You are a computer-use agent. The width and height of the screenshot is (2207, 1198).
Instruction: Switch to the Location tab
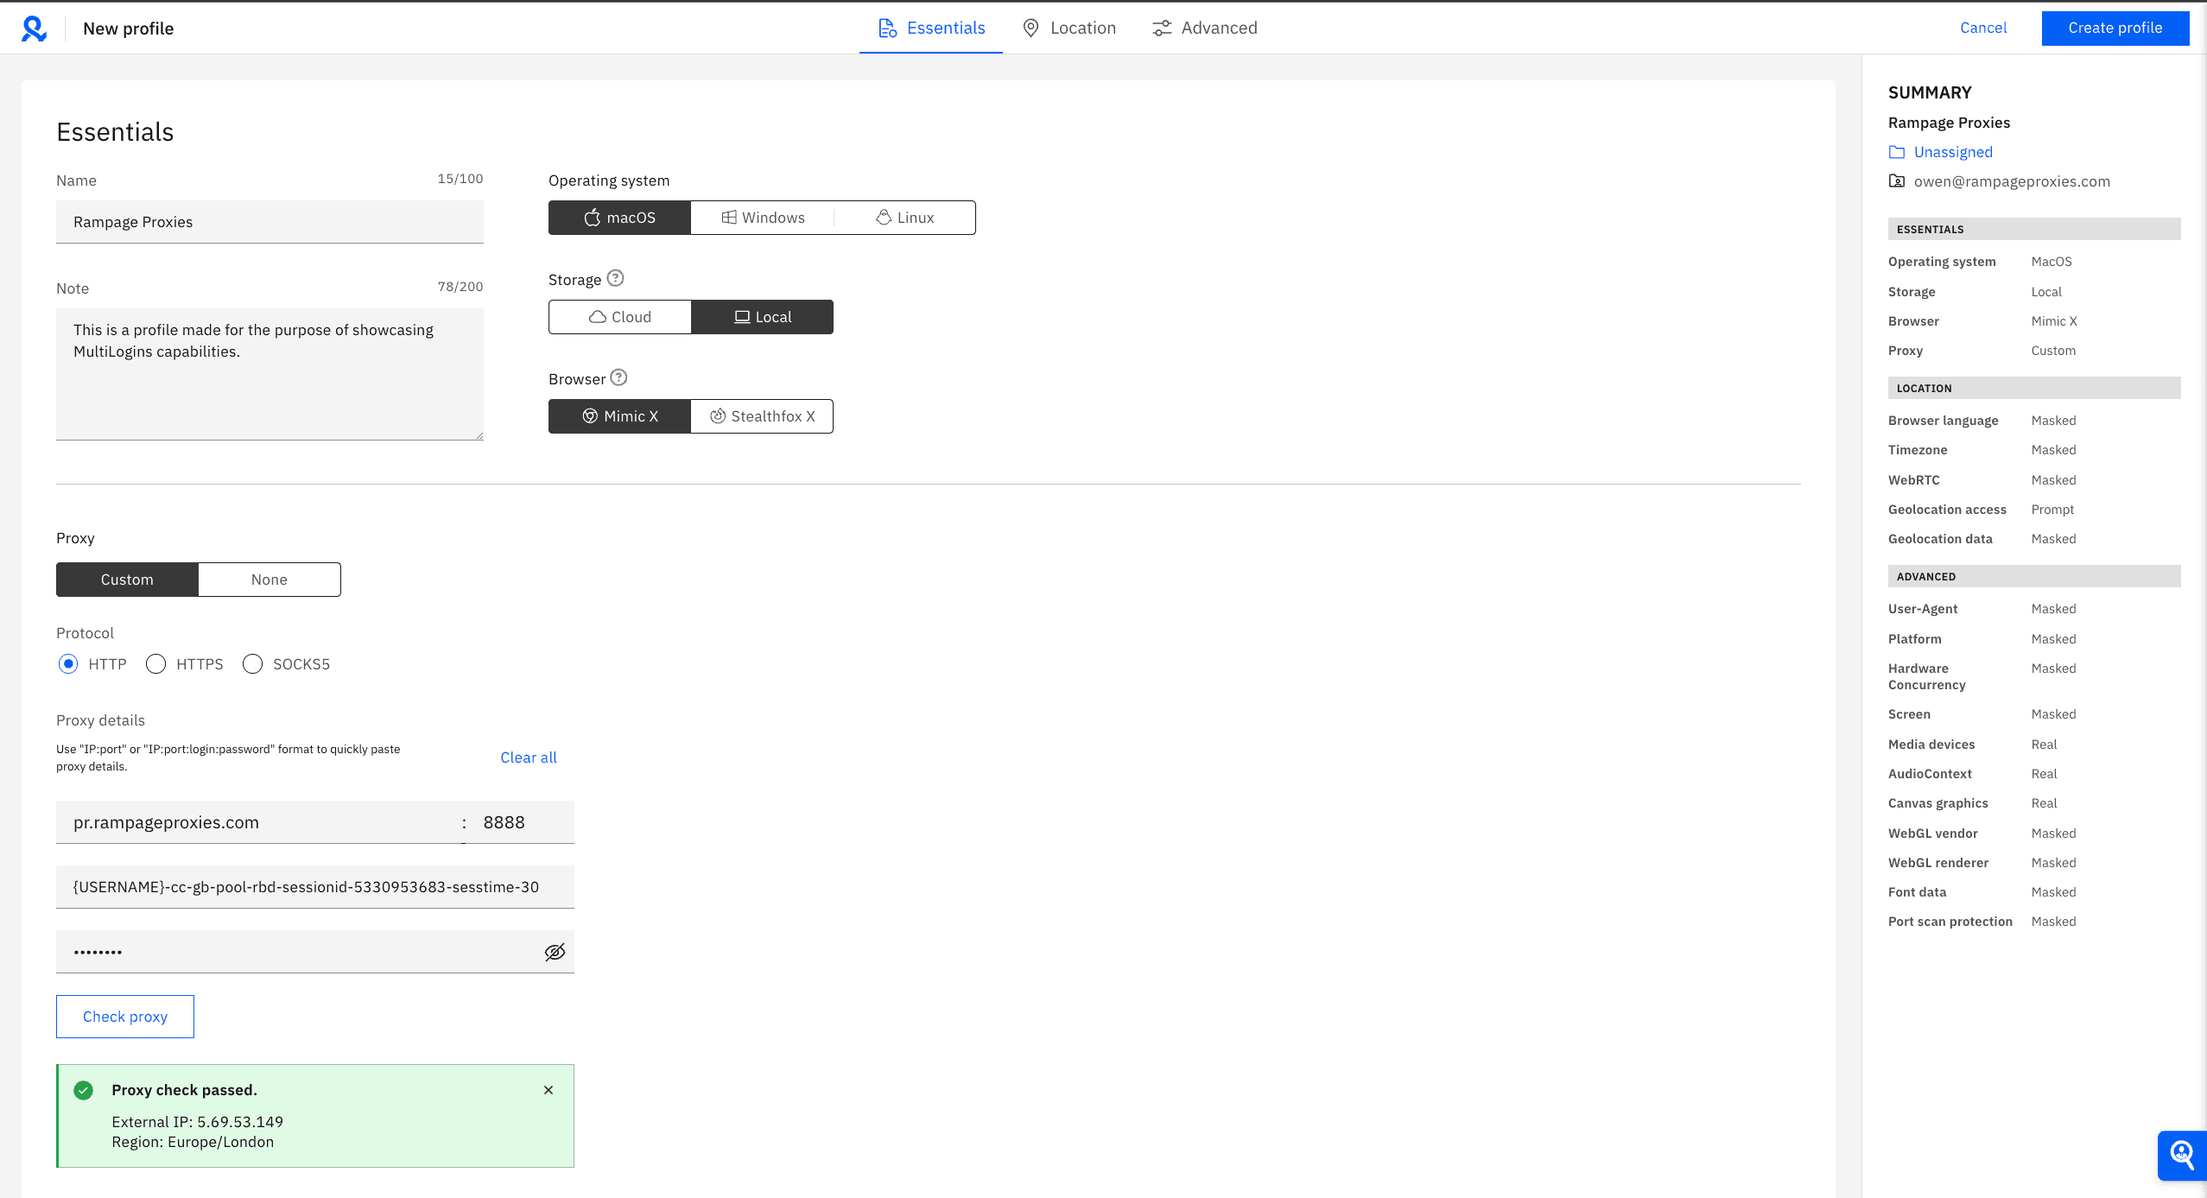1069,28
